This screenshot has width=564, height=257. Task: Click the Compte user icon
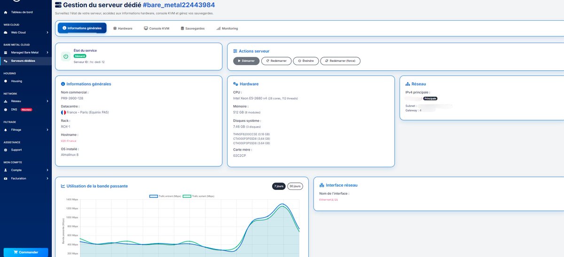(x=6, y=170)
